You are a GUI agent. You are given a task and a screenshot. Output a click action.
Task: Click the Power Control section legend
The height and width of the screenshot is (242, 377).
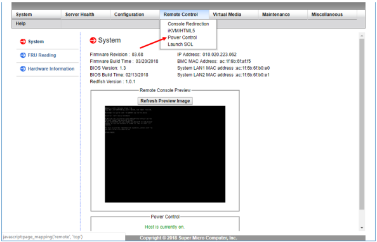(x=165, y=217)
